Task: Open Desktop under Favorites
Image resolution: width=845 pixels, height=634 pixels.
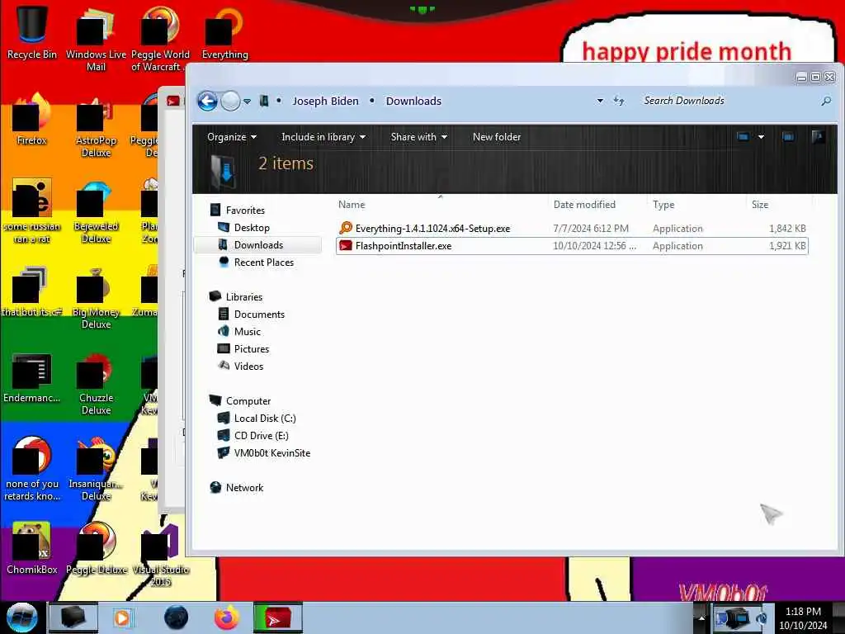Action: (251, 228)
